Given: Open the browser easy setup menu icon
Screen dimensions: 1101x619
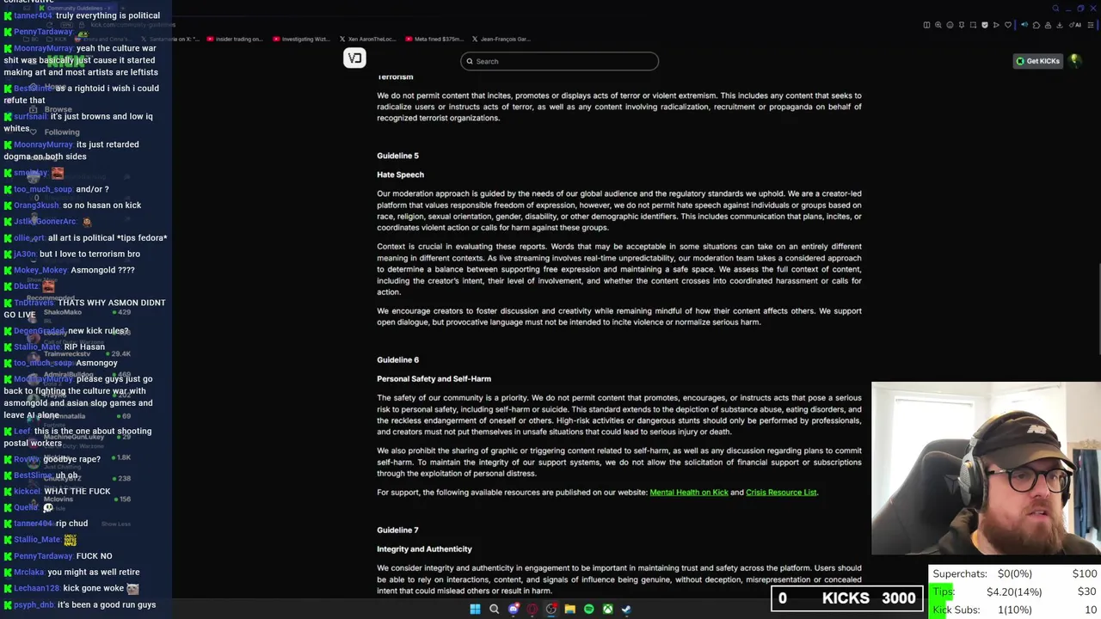Looking at the screenshot, I should click(1091, 25).
